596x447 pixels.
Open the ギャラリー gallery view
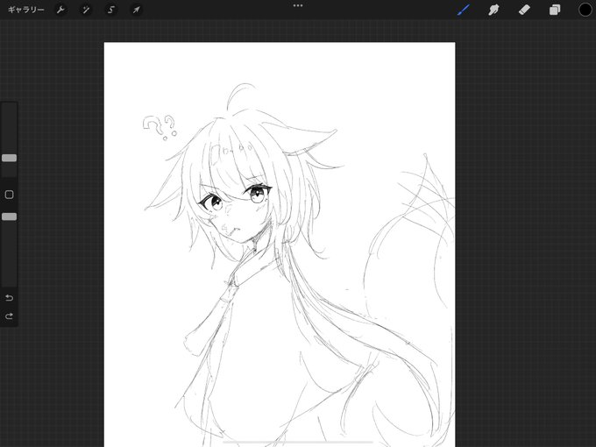pyautogui.click(x=25, y=10)
